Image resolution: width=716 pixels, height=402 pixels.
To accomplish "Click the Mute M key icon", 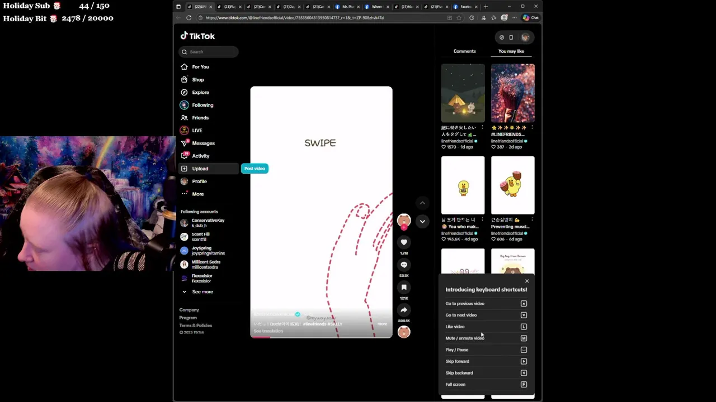I will [524, 338].
